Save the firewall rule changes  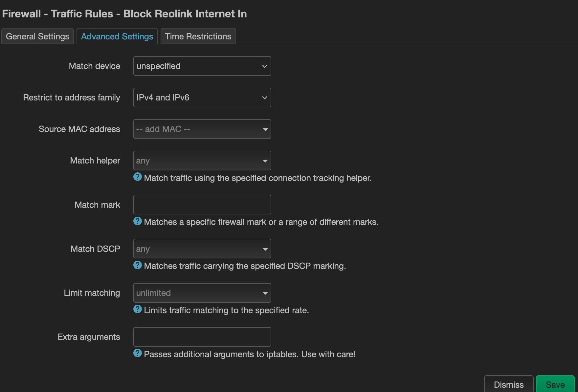555,384
